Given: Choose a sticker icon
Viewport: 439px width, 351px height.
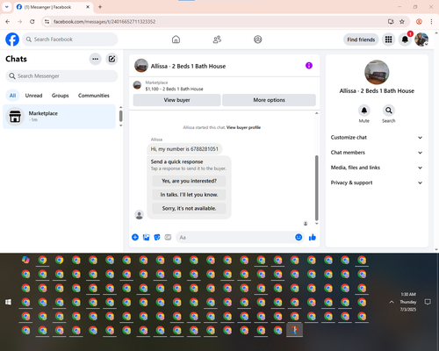Looking at the screenshot, I should point(157,237).
